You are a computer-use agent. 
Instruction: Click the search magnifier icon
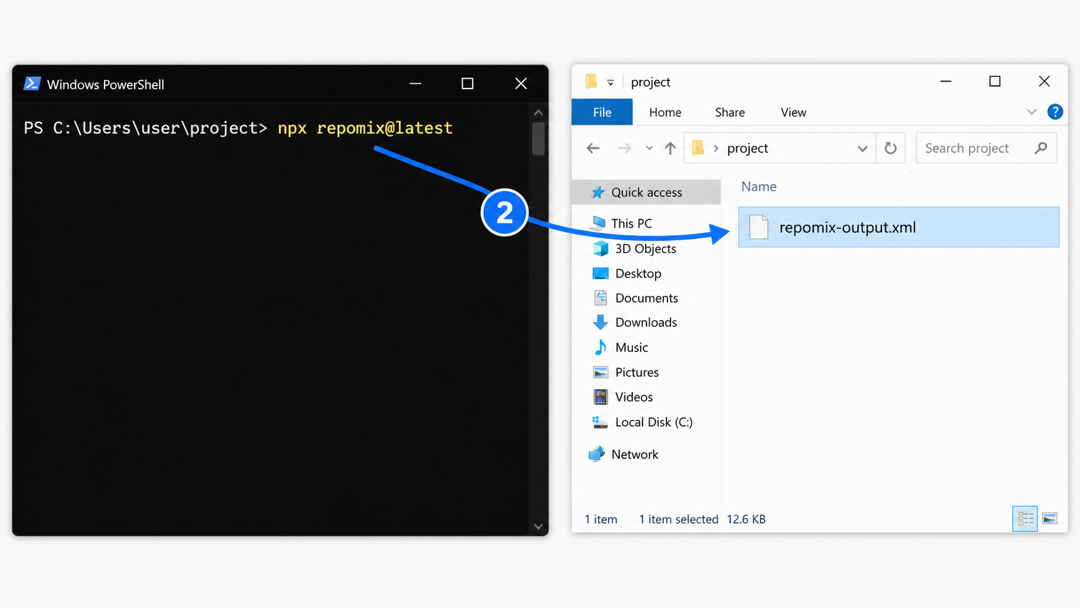click(x=1041, y=149)
